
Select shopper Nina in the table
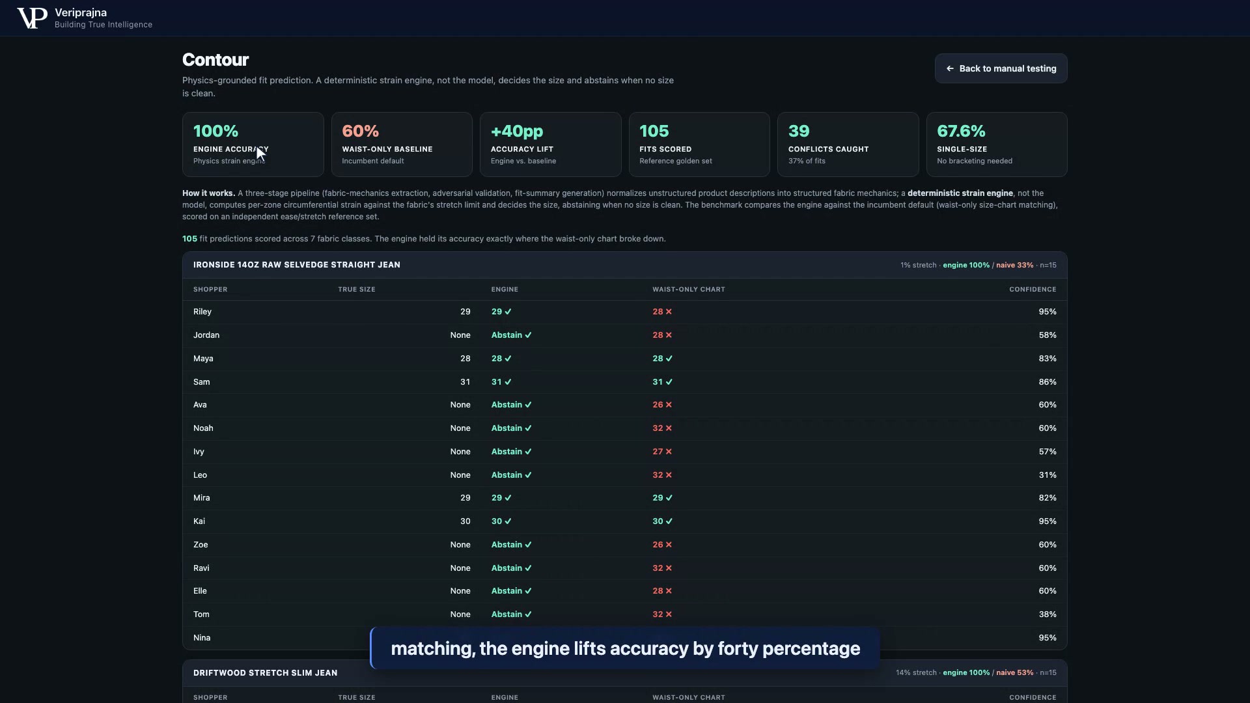202,638
